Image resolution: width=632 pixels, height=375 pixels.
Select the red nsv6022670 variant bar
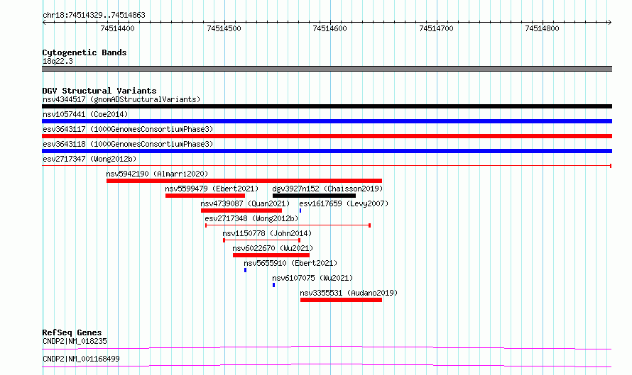[271, 255]
